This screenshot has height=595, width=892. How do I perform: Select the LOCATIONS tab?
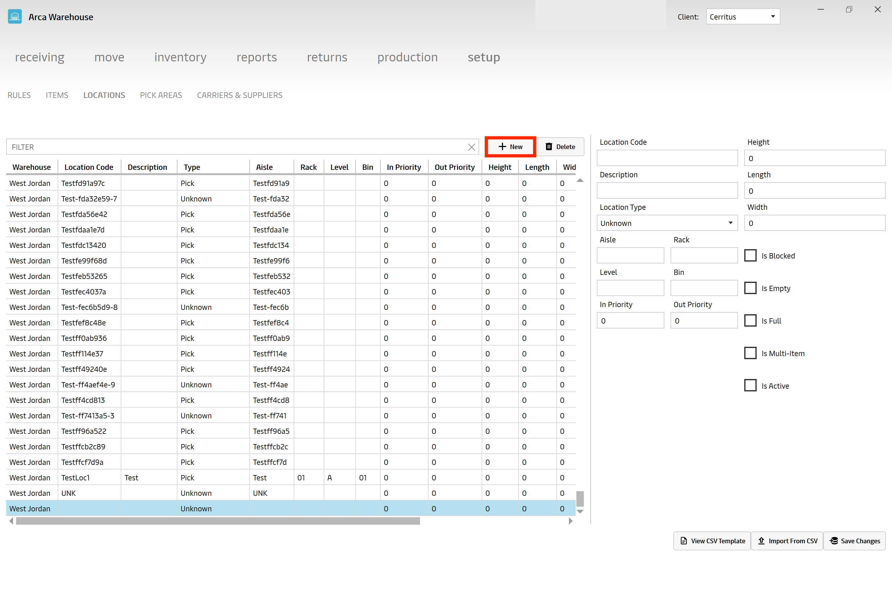(x=103, y=94)
